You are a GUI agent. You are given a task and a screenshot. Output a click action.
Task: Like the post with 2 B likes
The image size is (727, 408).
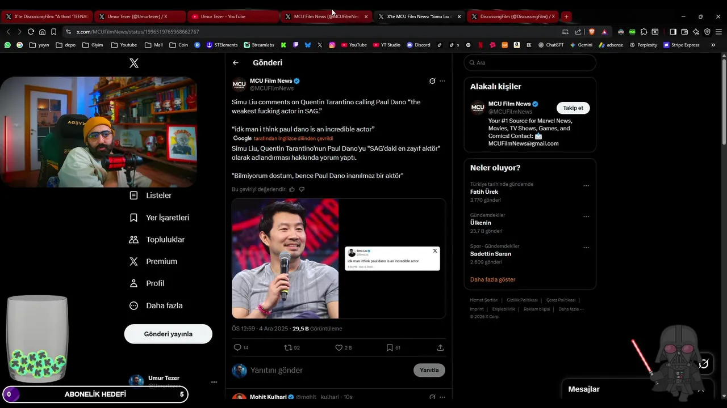pyautogui.click(x=339, y=347)
